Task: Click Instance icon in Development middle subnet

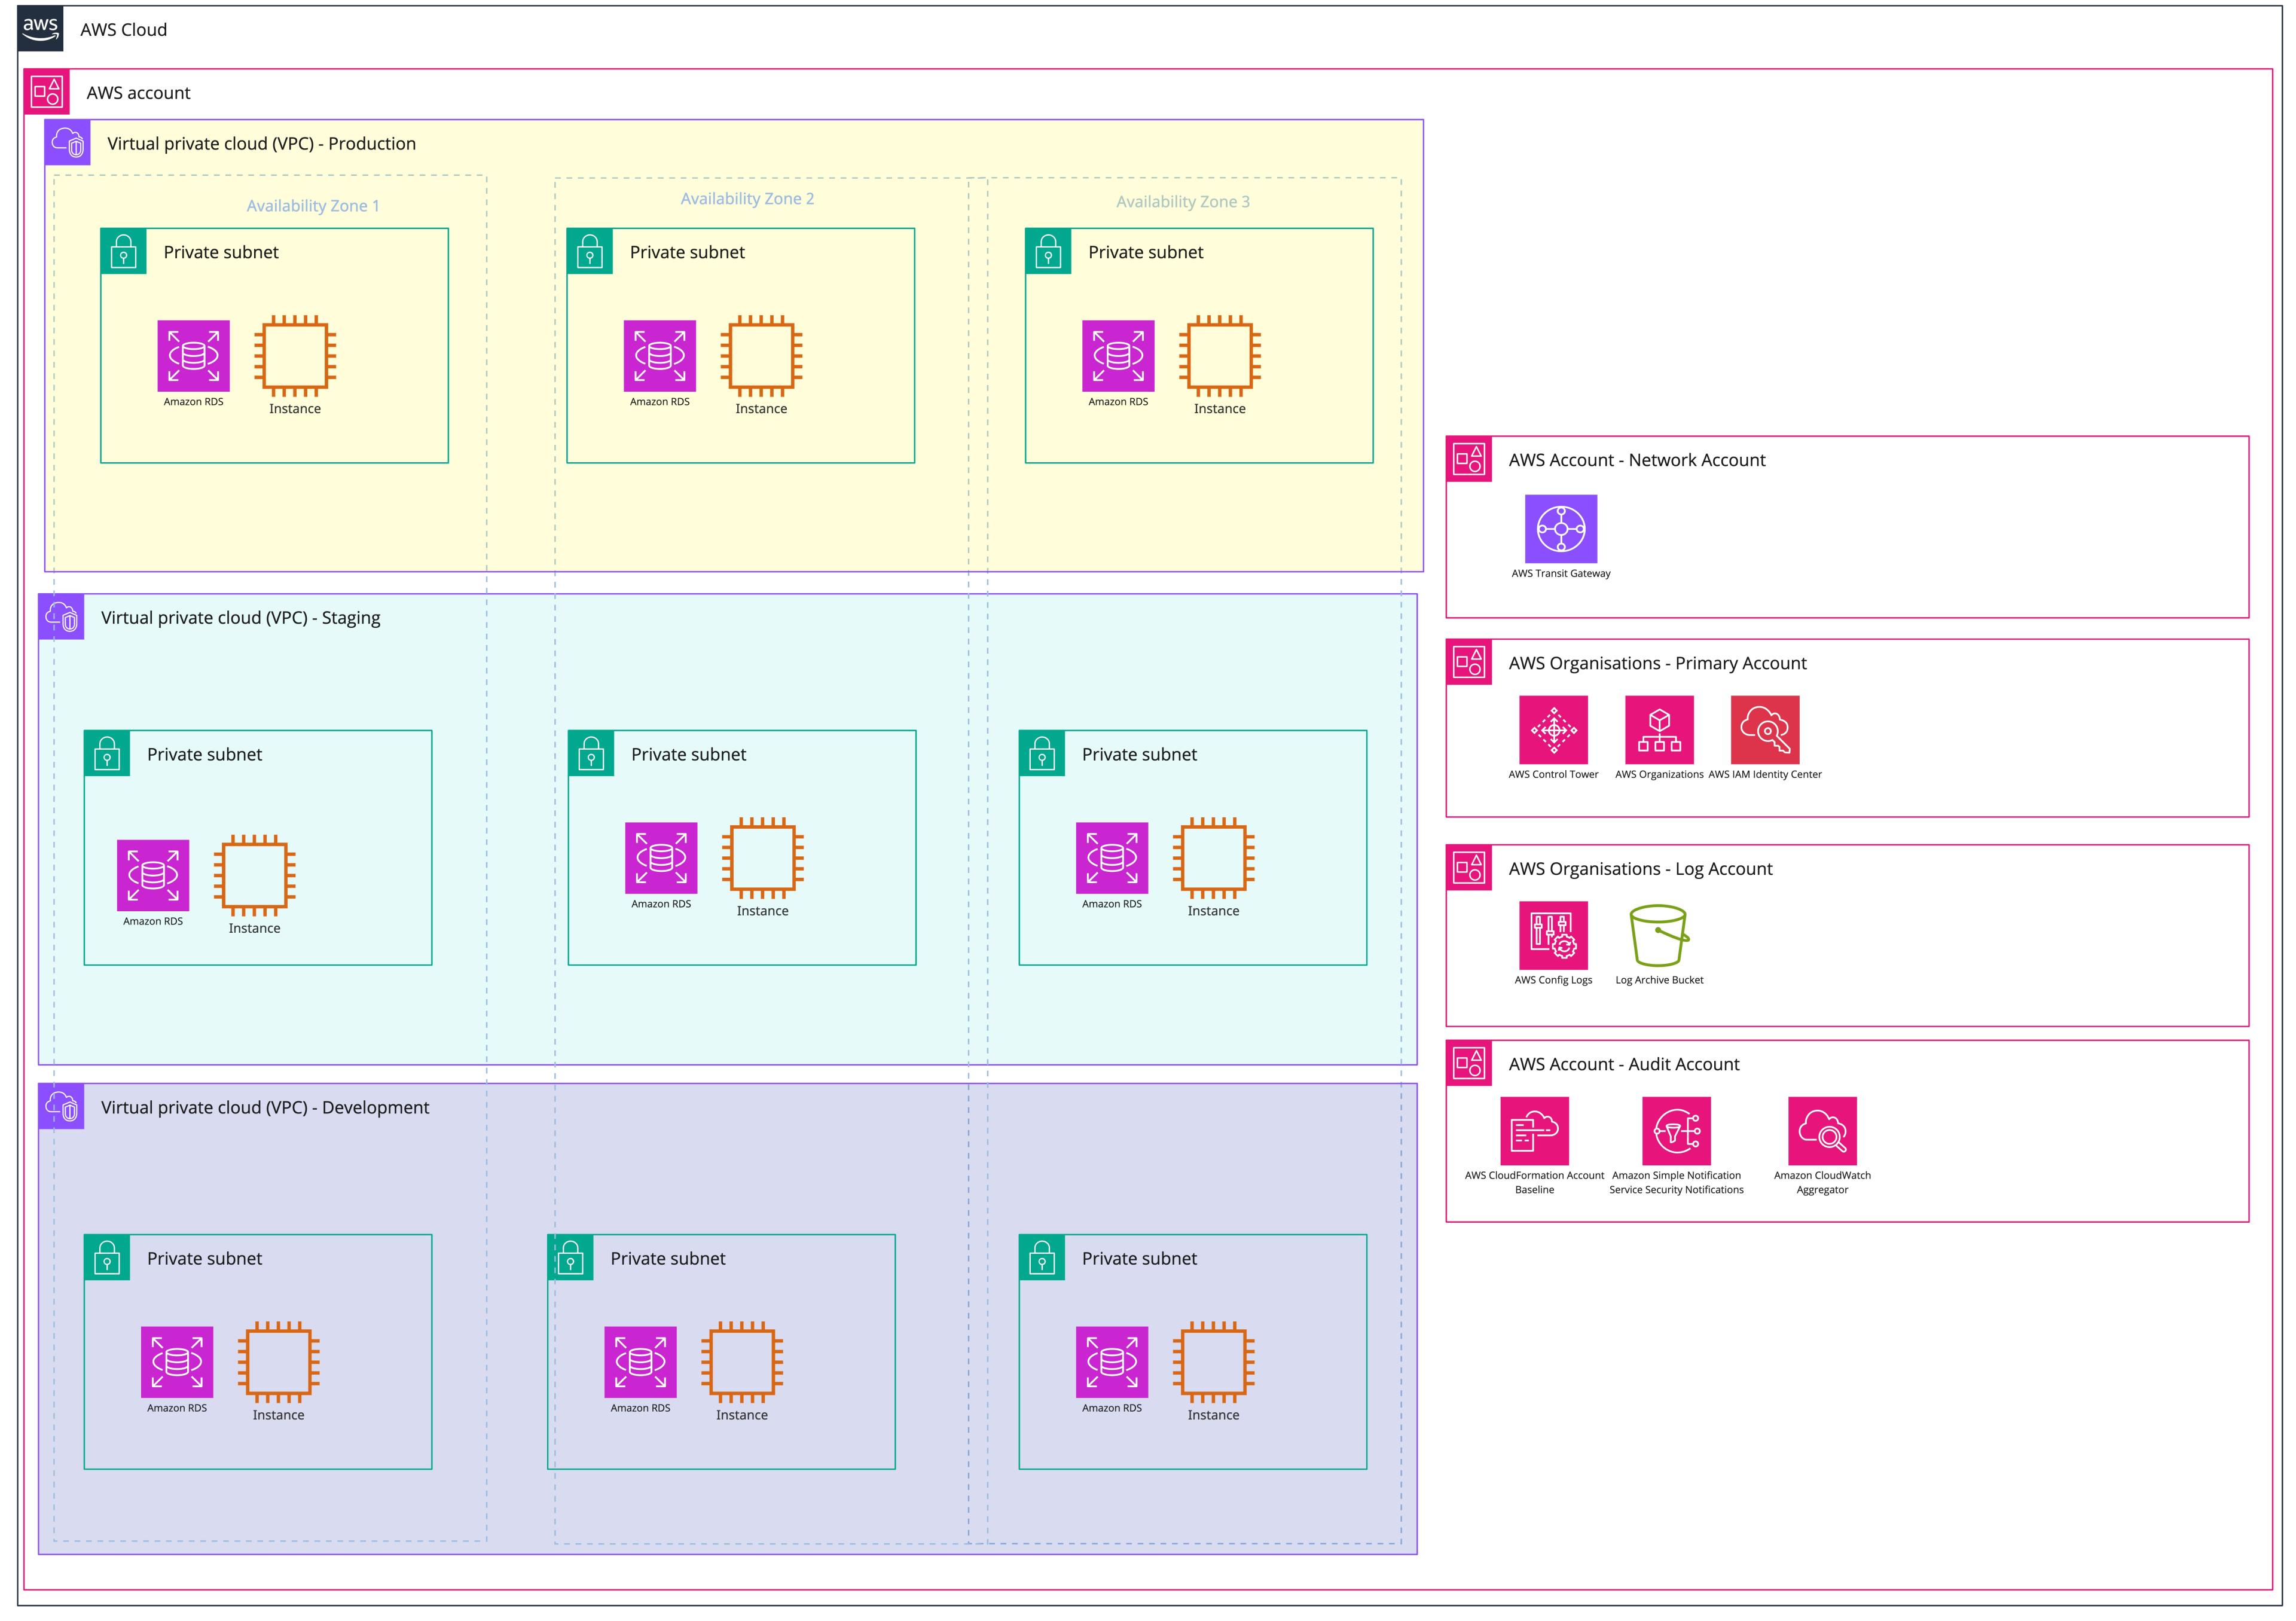Action: click(x=743, y=1362)
